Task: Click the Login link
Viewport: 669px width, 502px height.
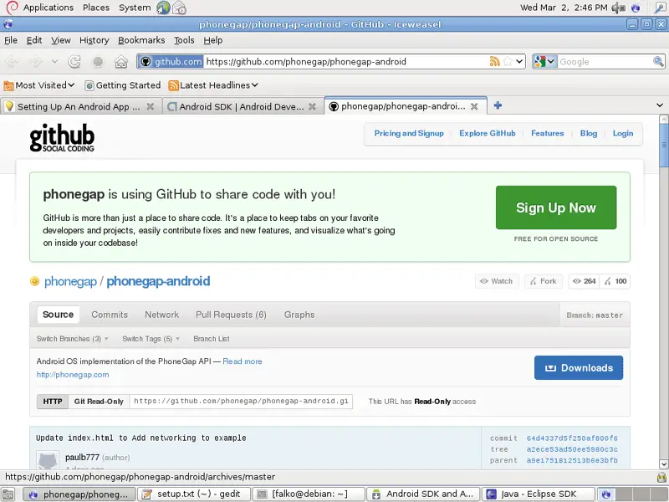Action: coord(623,133)
